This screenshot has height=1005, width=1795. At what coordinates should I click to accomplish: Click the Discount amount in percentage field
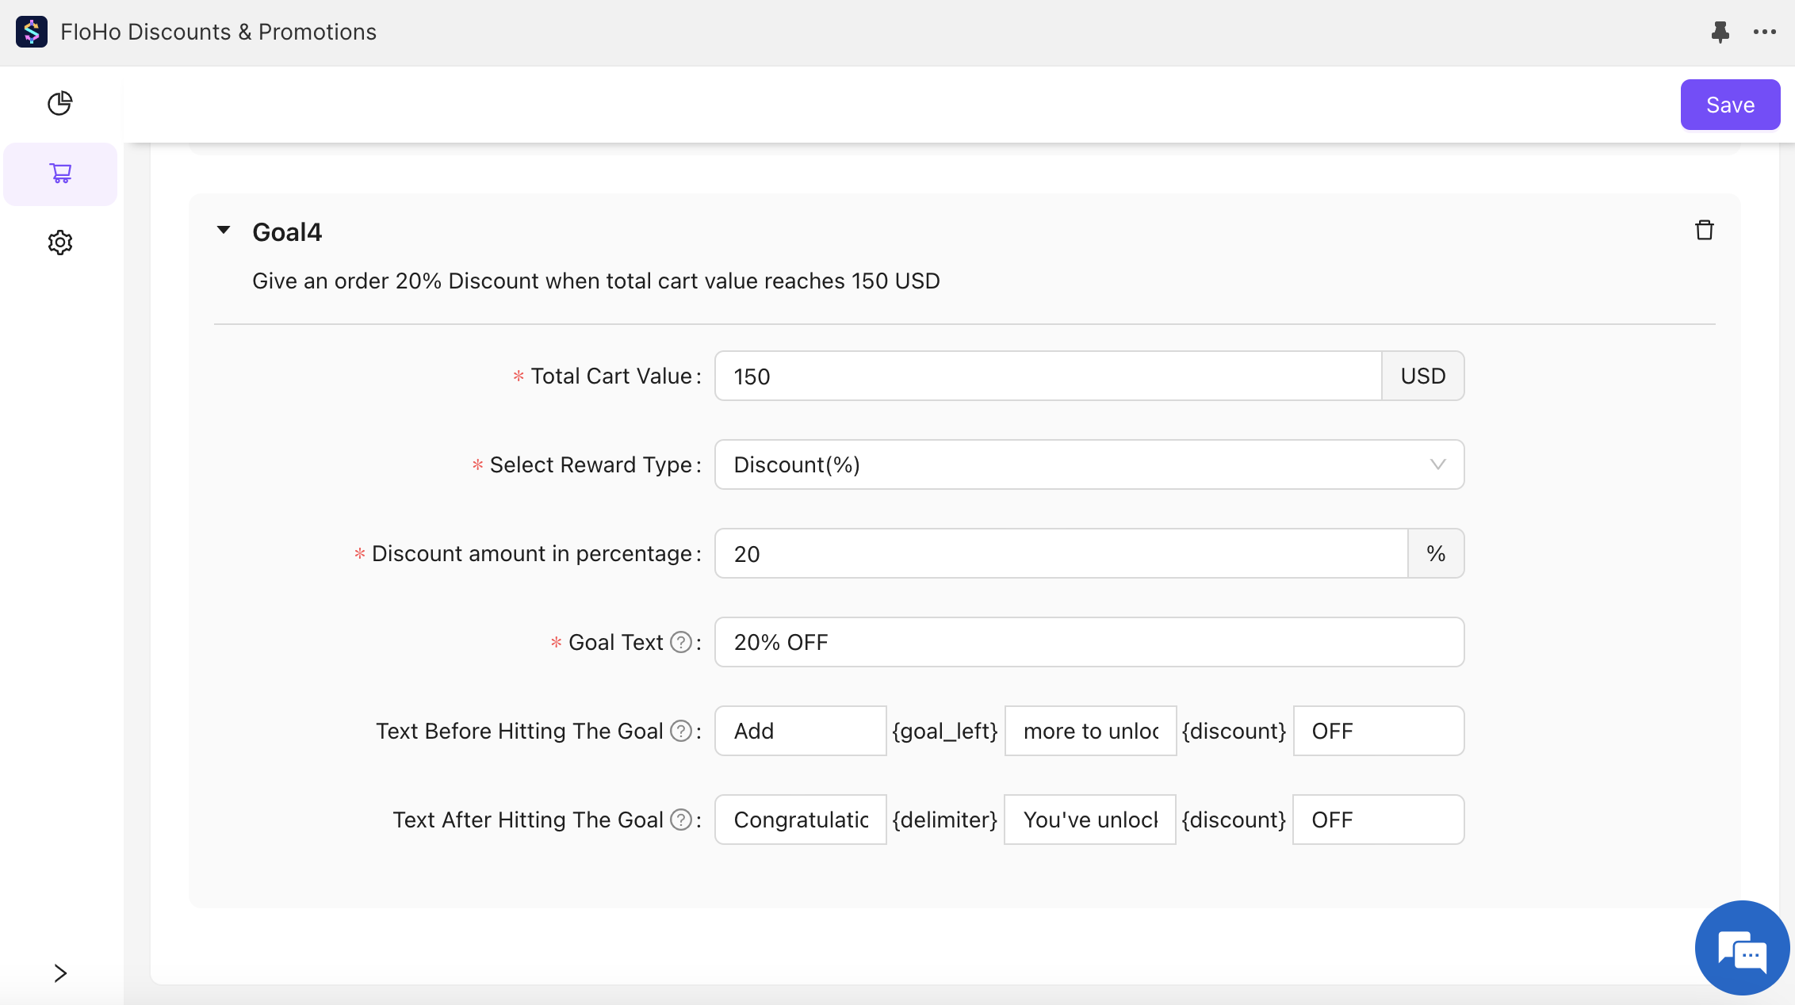tap(1060, 553)
